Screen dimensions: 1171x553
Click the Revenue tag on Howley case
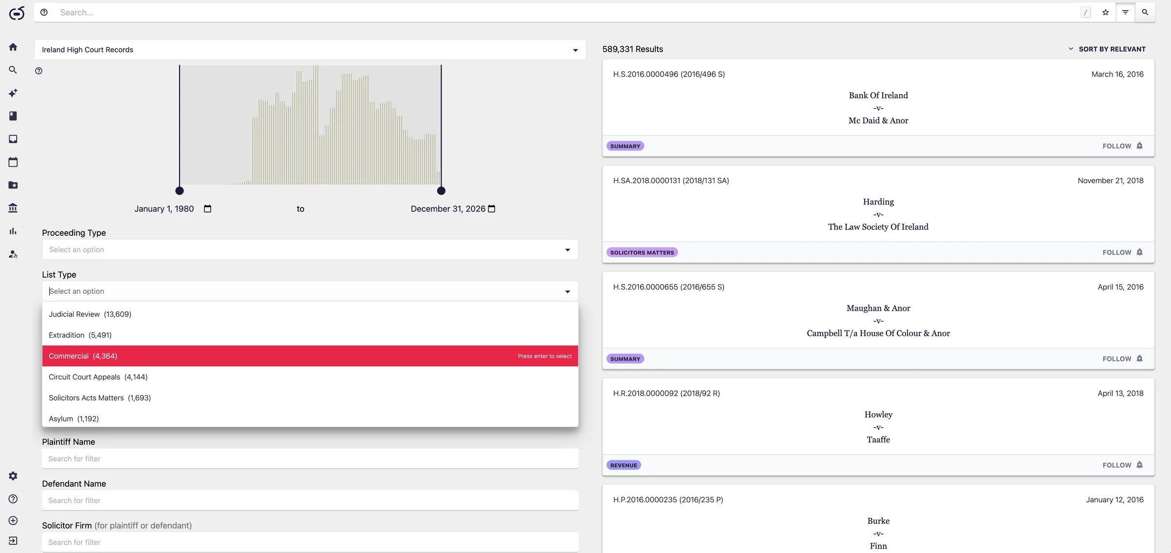(624, 465)
